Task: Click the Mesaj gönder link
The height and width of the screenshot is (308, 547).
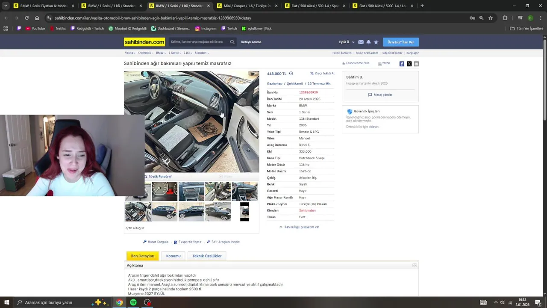Action: tap(380, 95)
